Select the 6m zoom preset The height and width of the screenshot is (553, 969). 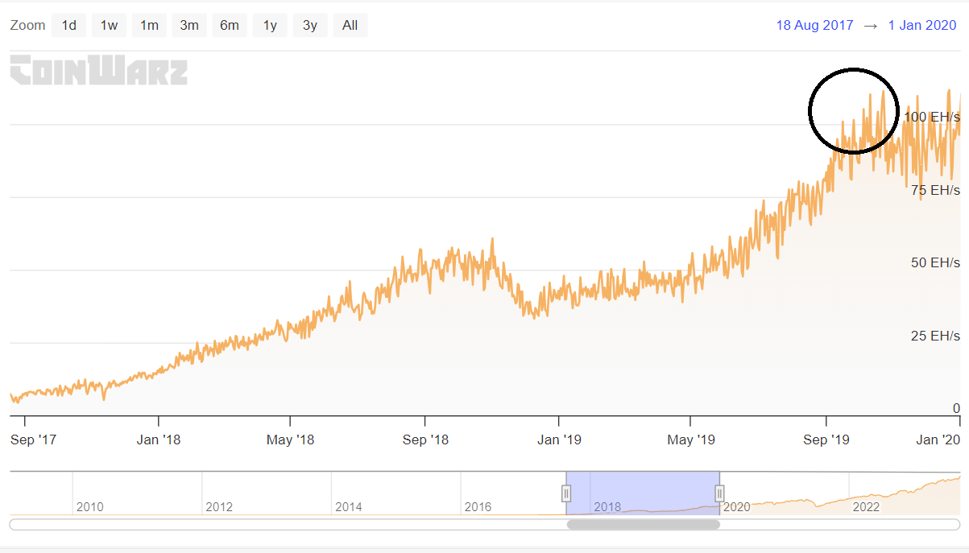click(229, 25)
